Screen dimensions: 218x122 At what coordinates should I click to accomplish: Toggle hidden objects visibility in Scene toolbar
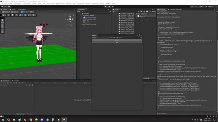(x=25, y=15)
